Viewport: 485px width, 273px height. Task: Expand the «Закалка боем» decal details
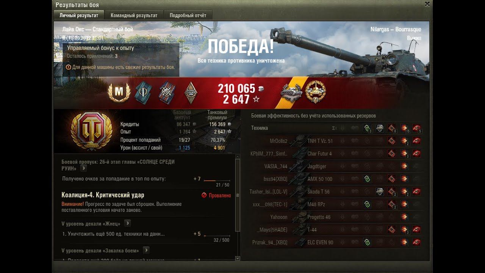pos(146,250)
